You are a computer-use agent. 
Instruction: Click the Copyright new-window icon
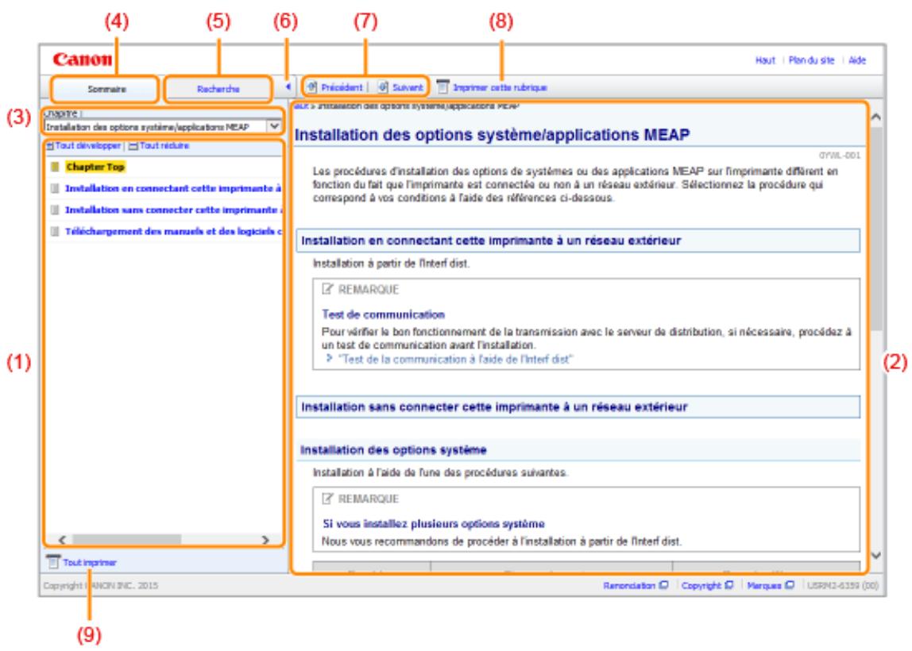click(x=728, y=585)
